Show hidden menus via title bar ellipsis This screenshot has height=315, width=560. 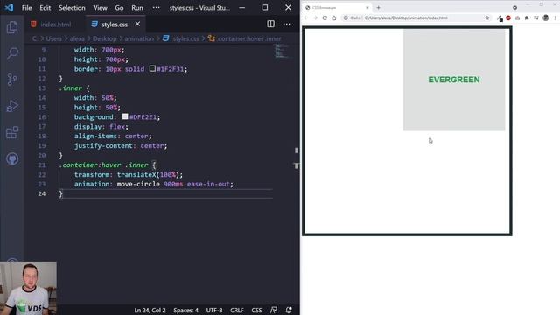(156, 8)
